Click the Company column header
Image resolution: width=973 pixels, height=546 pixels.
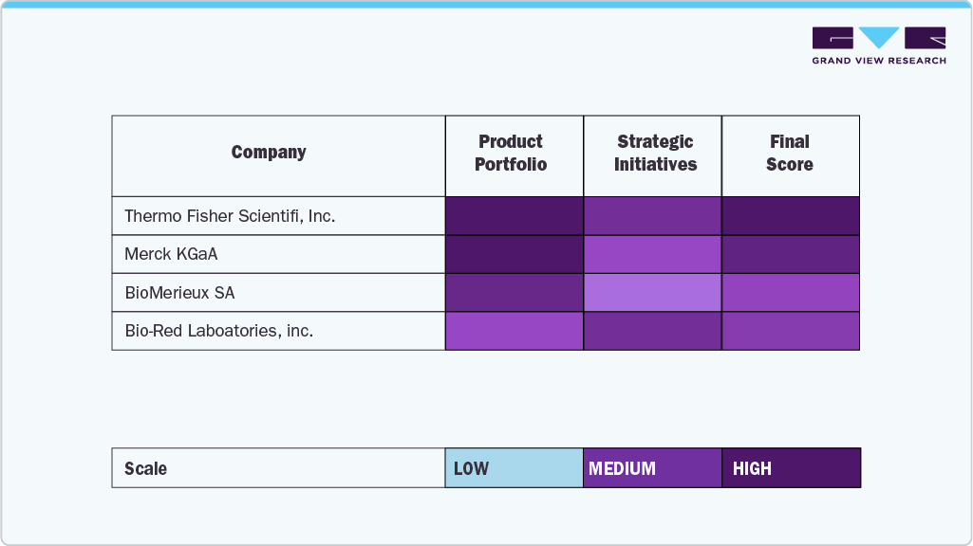point(269,153)
